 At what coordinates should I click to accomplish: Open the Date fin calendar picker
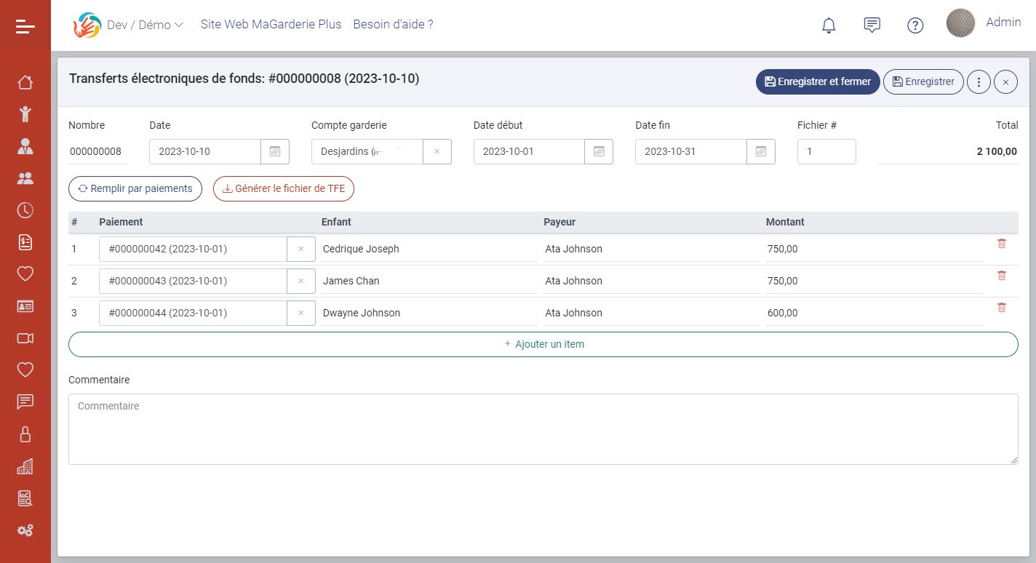click(760, 151)
